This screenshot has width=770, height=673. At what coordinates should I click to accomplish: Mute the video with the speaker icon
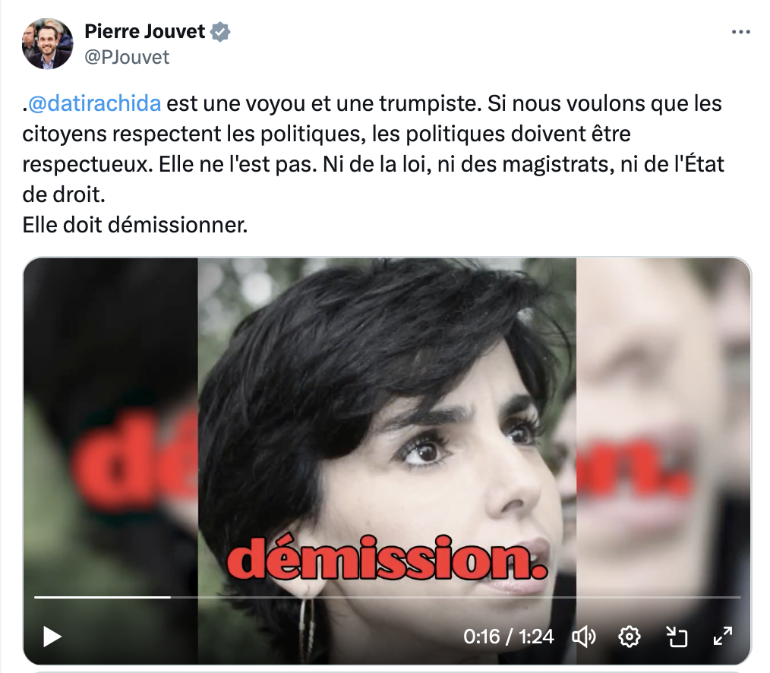(584, 637)
